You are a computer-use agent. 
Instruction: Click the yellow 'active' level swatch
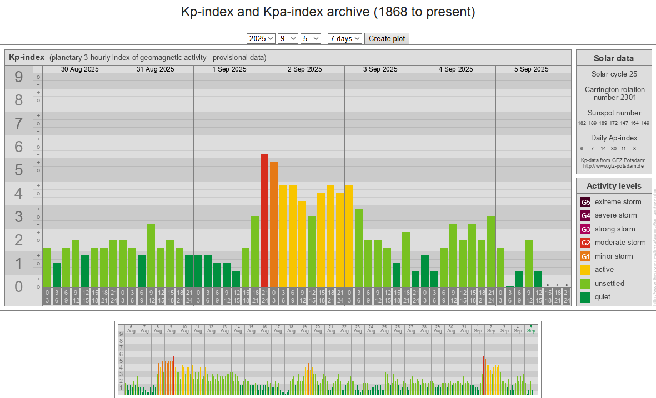pyautogui.click(x=585, y=270)
